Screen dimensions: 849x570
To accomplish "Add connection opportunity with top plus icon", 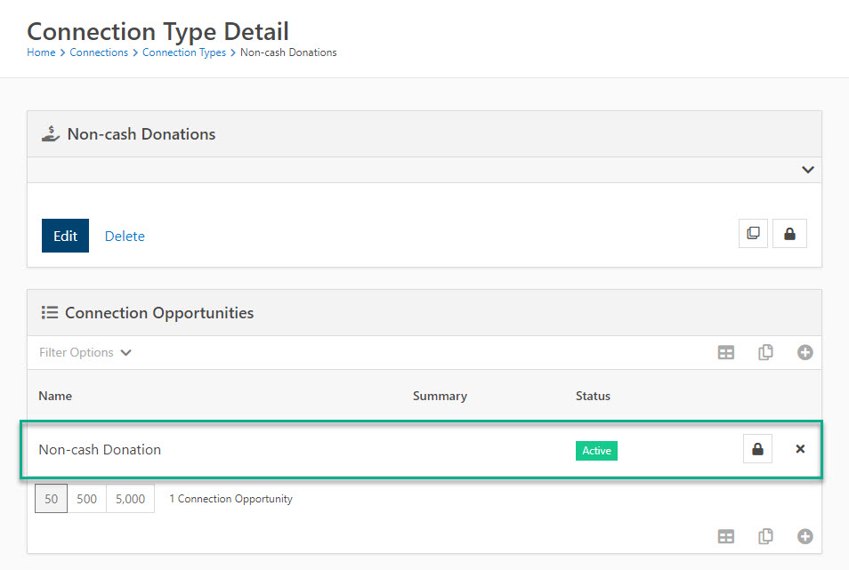I will coord(805,353).
